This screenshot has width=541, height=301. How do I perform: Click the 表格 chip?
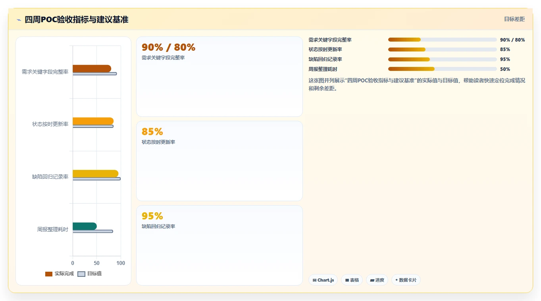tap(352, 280)
